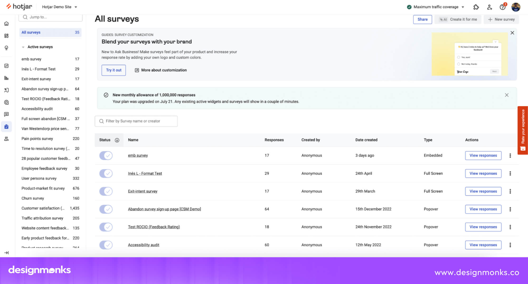Turn off Test ROCIO (Feedback Rating) switch
The height and width of the screenshot is (284, 528).
point(106,227)
